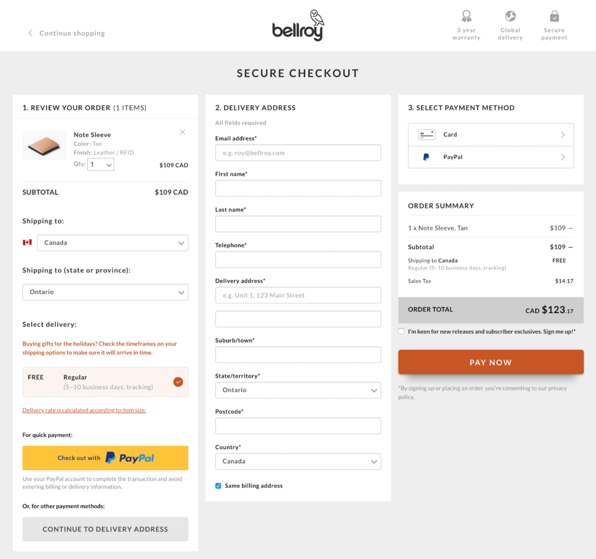The width and height of the screenshot is (596, 559).
Task: Click the back arrow beside Continue shopping
Action: pyautogui.click(x=30, y=33)
